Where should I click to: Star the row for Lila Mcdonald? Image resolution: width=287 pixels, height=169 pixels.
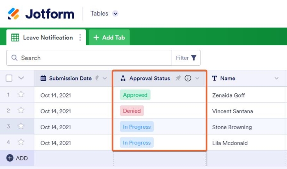coord(21,143)
